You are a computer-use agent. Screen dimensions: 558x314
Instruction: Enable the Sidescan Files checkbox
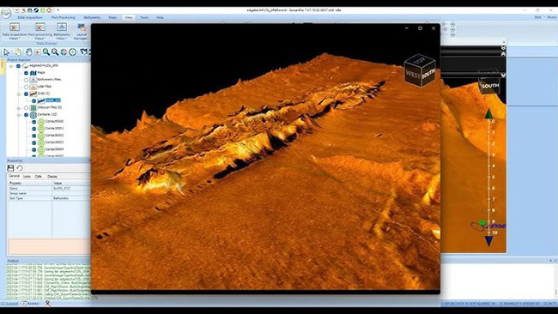[x=26, y=107]
